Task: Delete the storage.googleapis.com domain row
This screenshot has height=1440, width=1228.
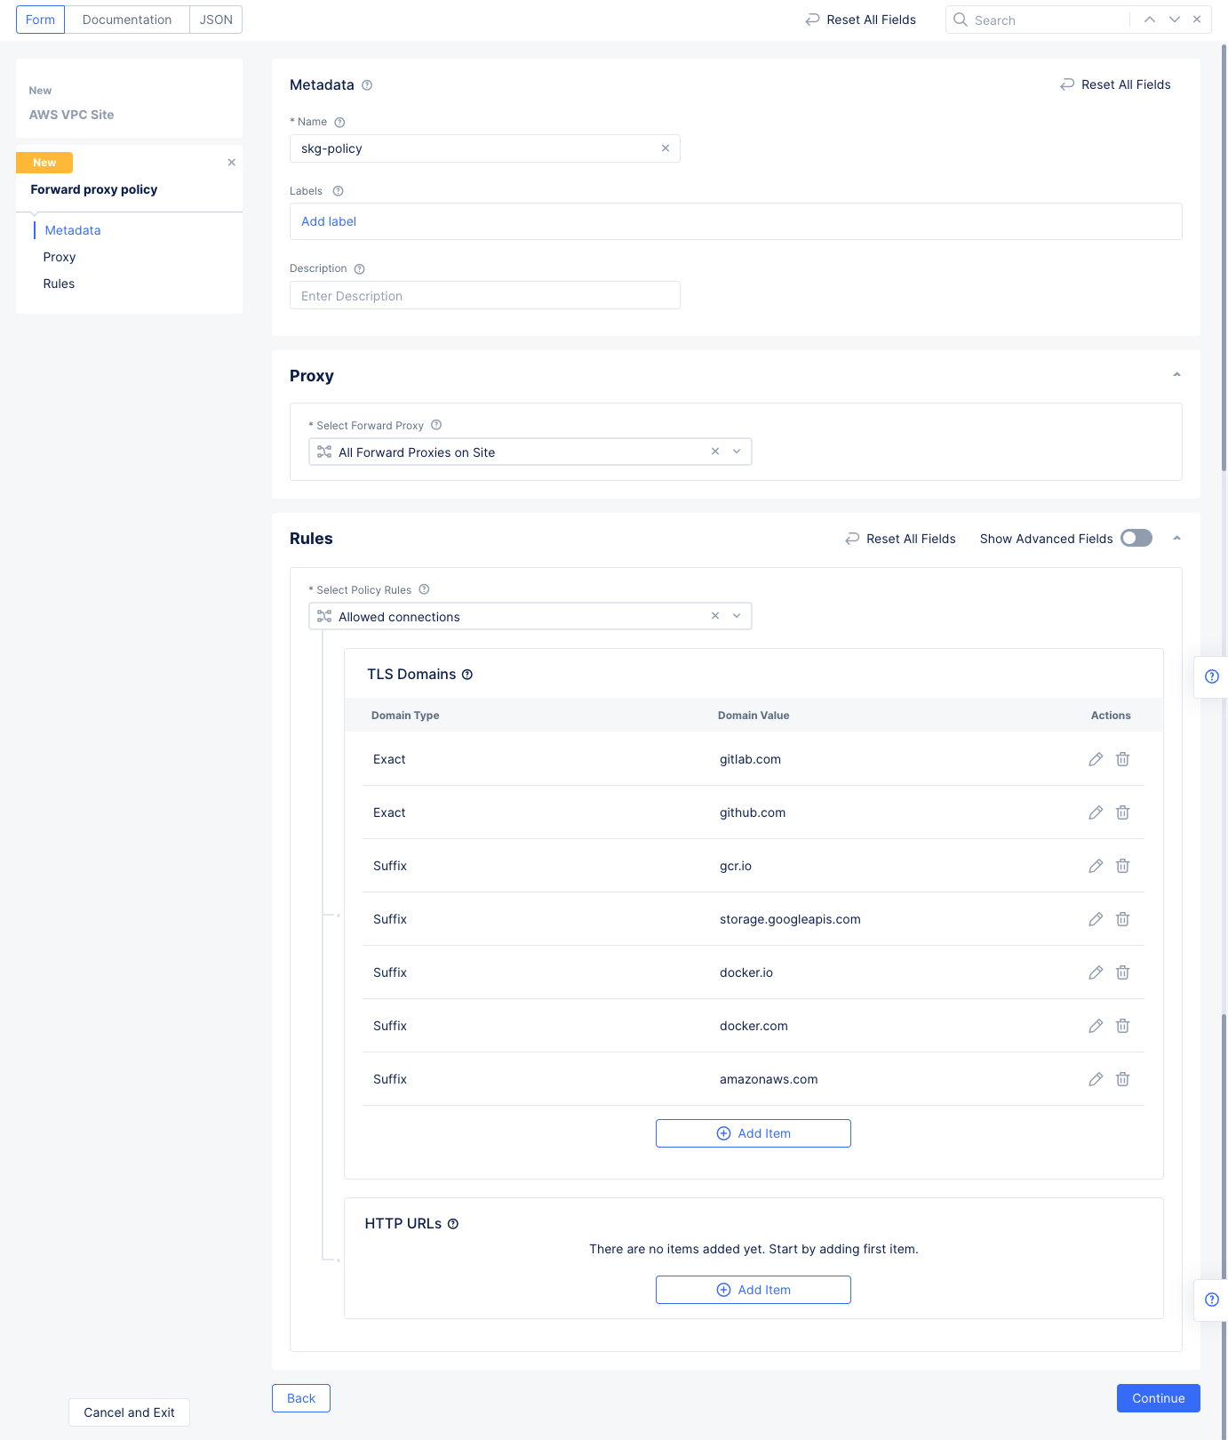Action: coord(1122,919)
